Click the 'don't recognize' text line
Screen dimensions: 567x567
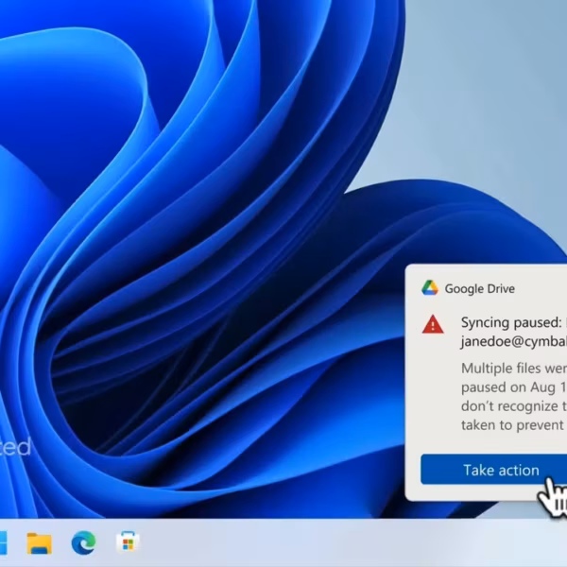(514, 406)
